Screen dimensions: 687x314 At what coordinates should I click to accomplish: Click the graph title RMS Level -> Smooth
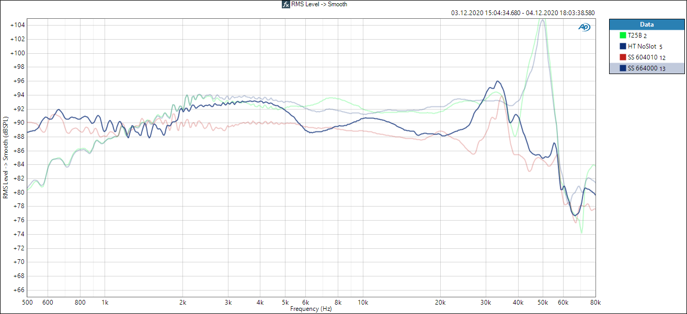(319, 4)
